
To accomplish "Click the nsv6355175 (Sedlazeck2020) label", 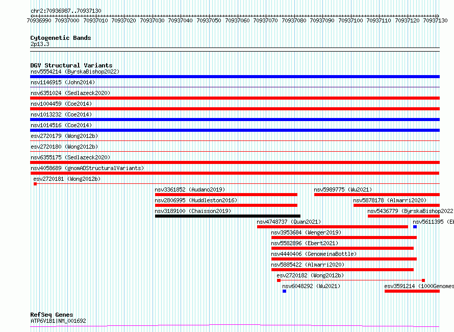I will pyautogui.click(x=70, y=157).
